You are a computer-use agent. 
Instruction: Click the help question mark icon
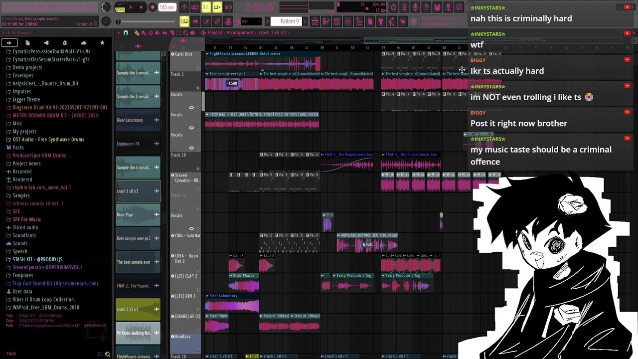[x=426, y=7]
